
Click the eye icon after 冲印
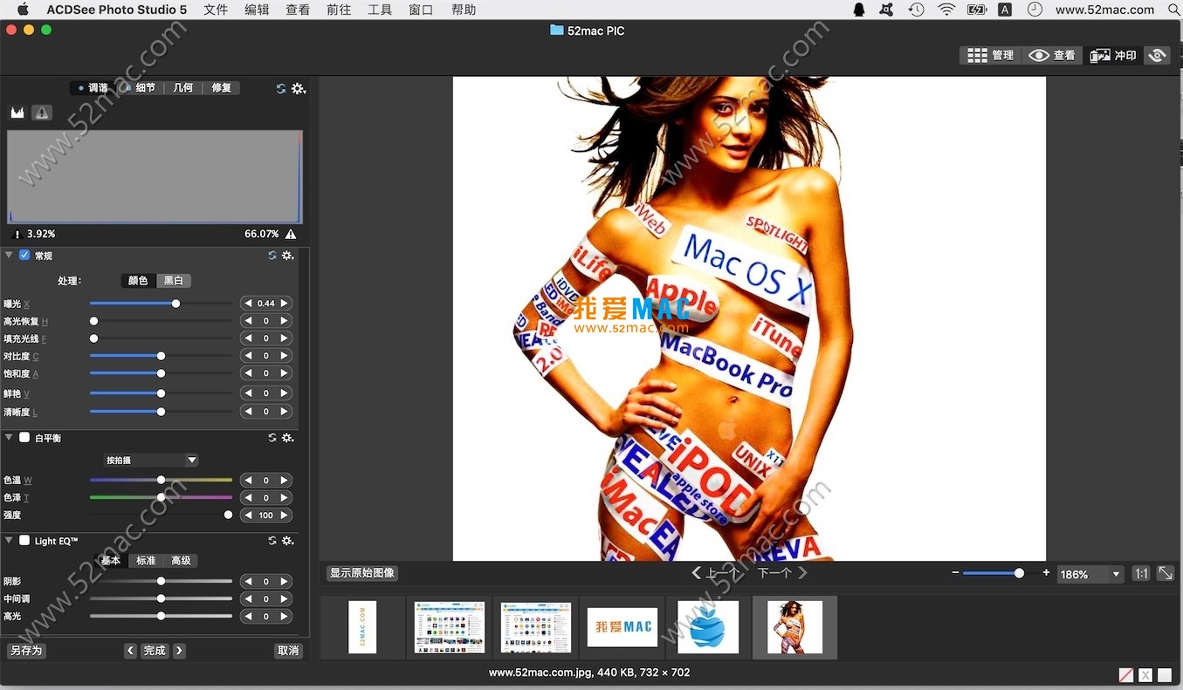point(1158,55)
